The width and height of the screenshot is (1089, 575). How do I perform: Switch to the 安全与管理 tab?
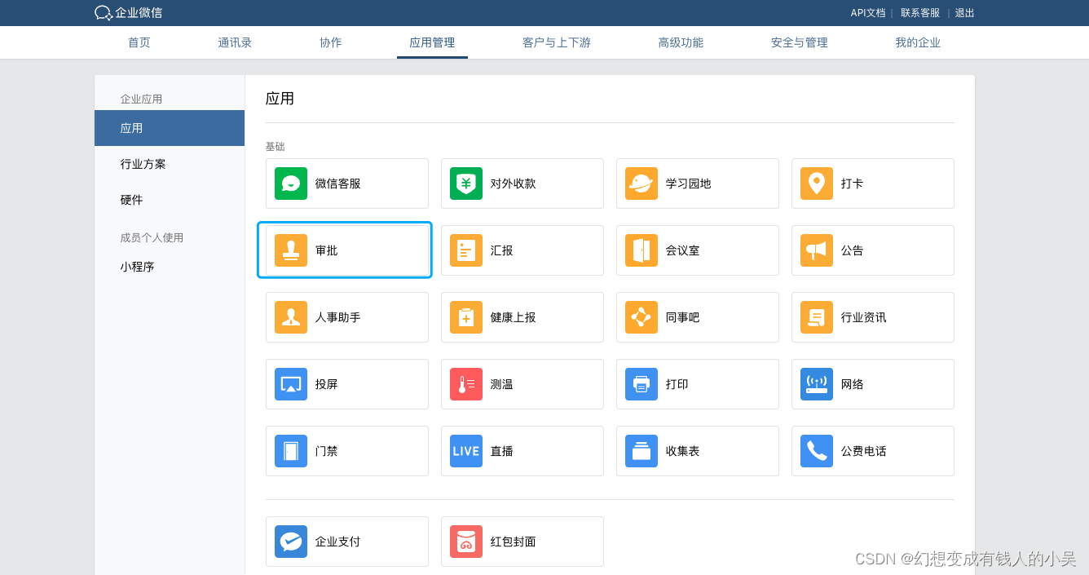(800, 42)
